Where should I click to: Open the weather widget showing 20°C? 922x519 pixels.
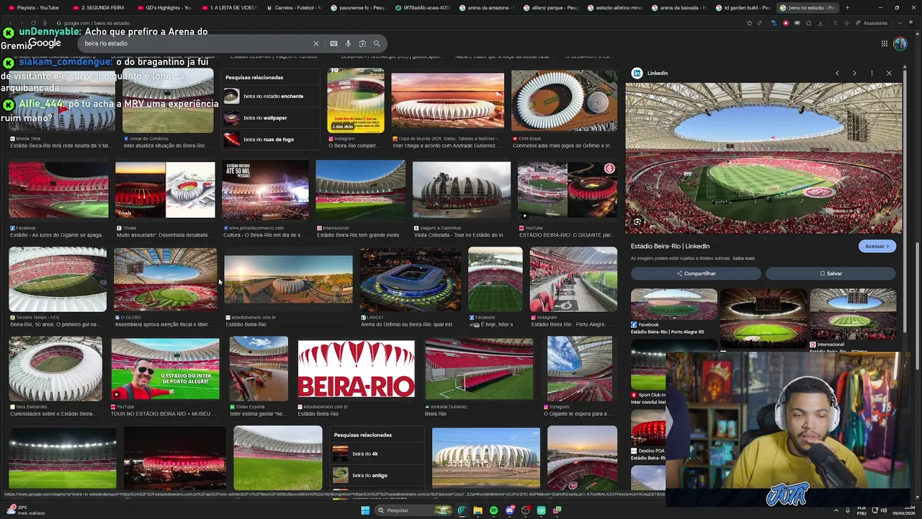[25, 510]
